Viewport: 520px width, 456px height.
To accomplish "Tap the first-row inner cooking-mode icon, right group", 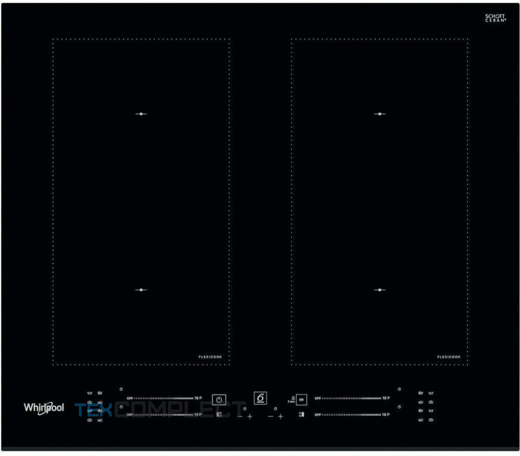I will [420, 393].
